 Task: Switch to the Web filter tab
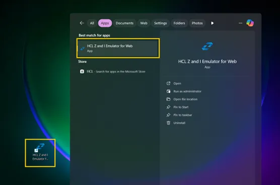click(144, 23)
